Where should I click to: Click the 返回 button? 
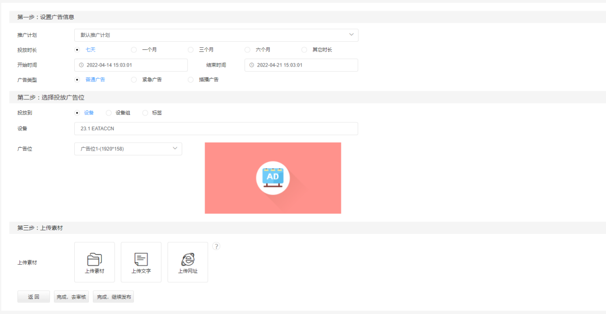pyautogui.click(x=33, y=297)
